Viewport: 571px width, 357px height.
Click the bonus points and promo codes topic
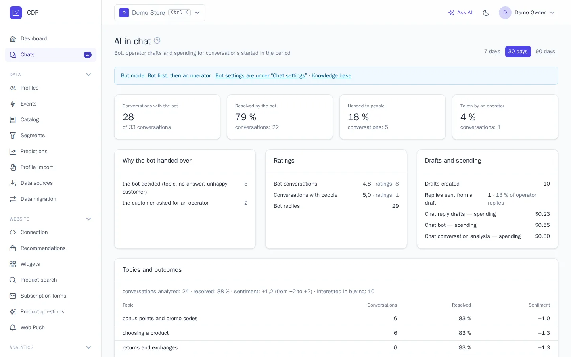point(160,319)
